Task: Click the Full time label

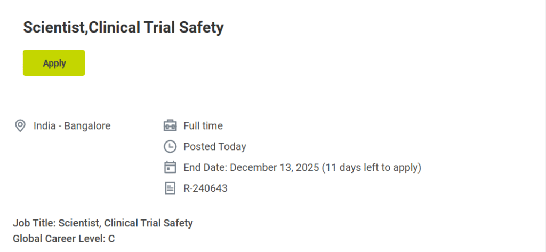Action: coord(203,126)
